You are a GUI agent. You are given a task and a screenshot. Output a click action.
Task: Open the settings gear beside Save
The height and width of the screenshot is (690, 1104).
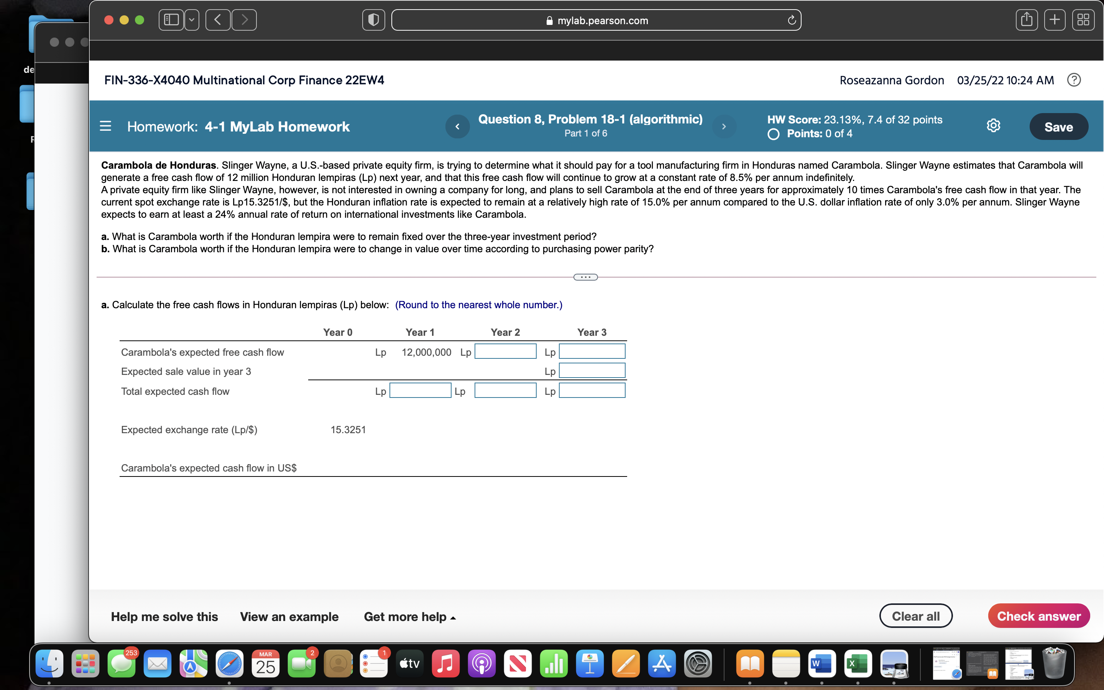click(993, 126)
